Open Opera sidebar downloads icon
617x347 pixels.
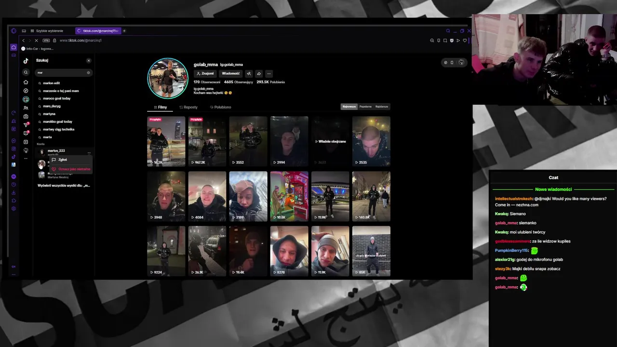tap(13, 193)
